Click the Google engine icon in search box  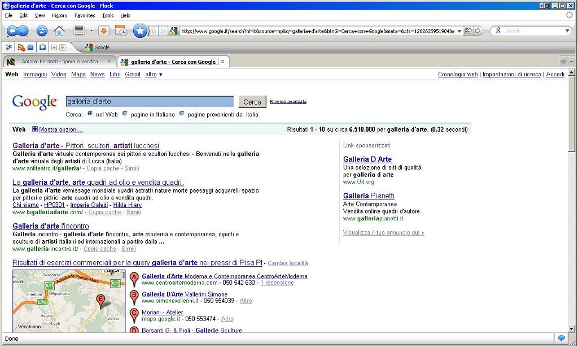point(498,31)
